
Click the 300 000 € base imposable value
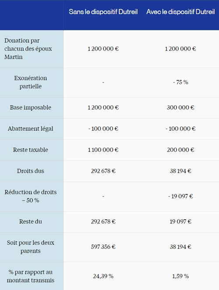point(180,107)
